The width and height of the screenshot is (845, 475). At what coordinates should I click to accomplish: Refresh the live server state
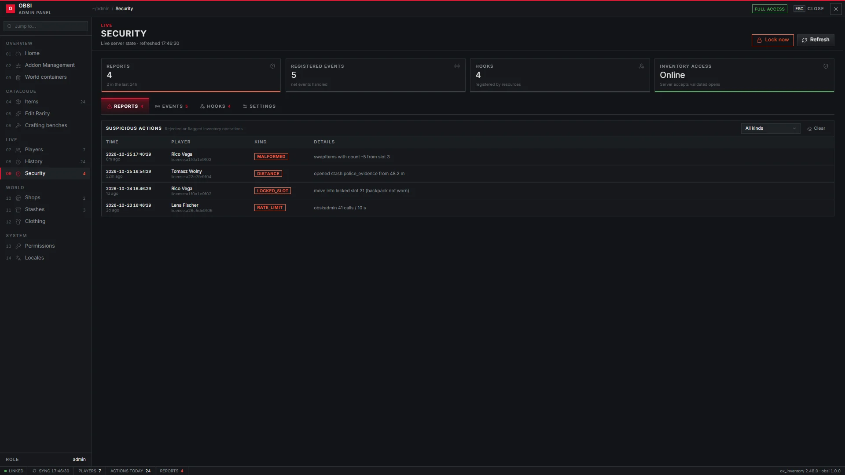tap(815, 40)
